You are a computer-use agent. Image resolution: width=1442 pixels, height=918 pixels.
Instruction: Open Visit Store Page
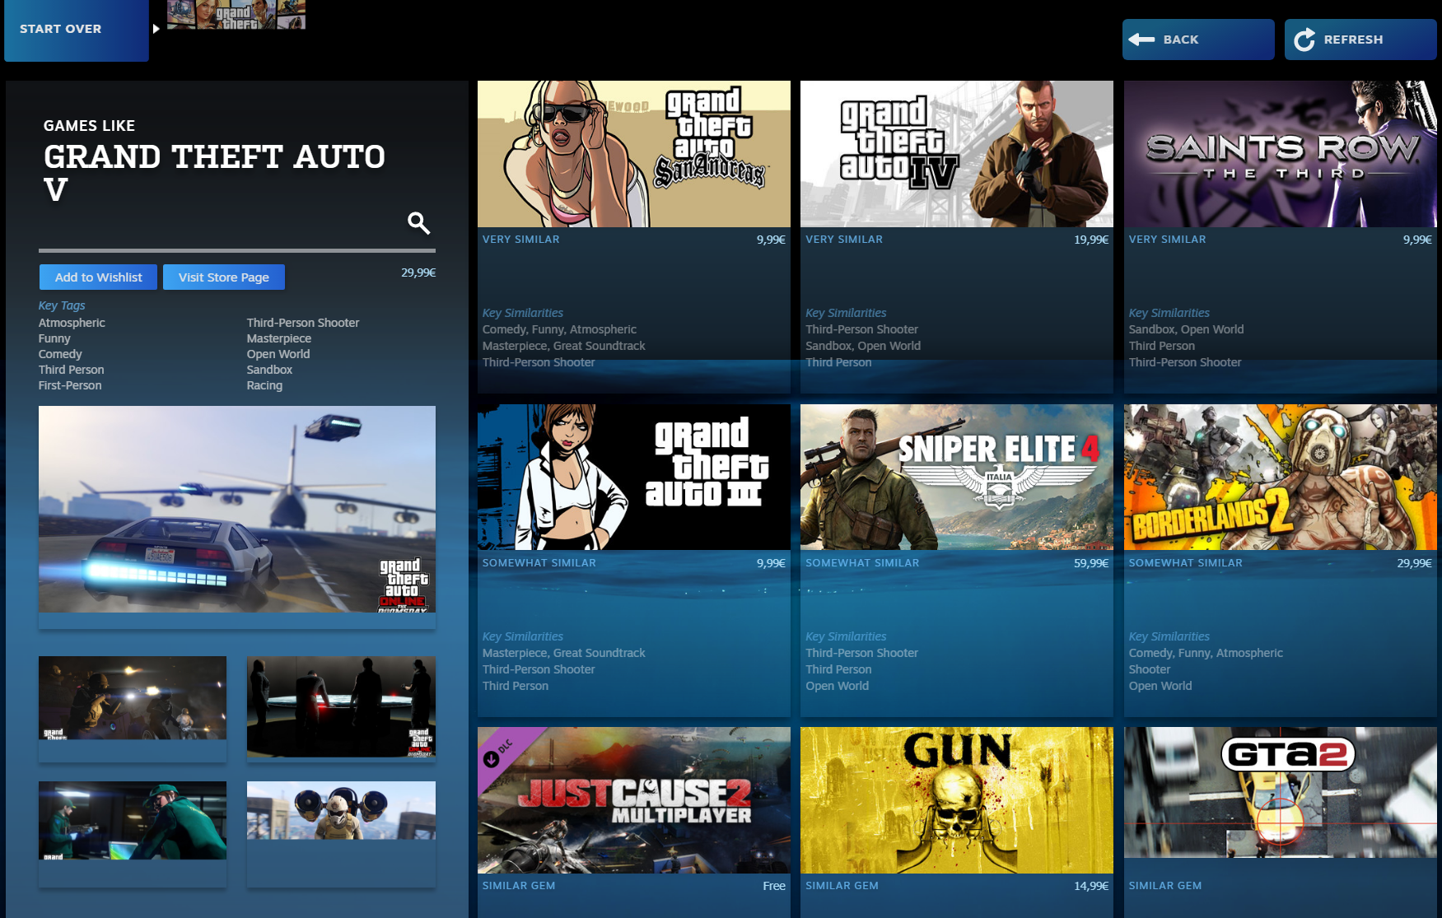(x=224, y=277)
